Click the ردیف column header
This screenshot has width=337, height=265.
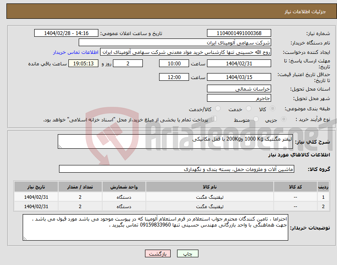point(323,187)
